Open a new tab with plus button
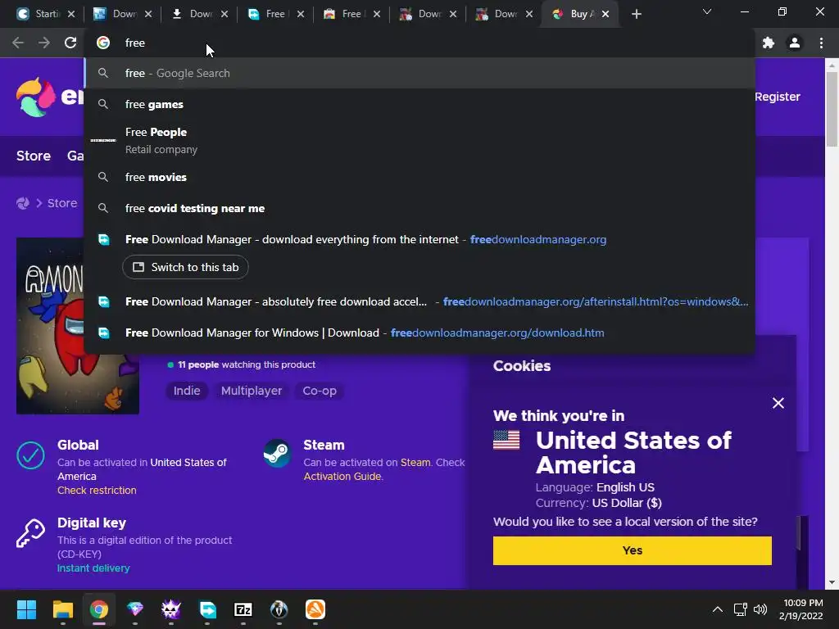 click(x=636, y=14)
